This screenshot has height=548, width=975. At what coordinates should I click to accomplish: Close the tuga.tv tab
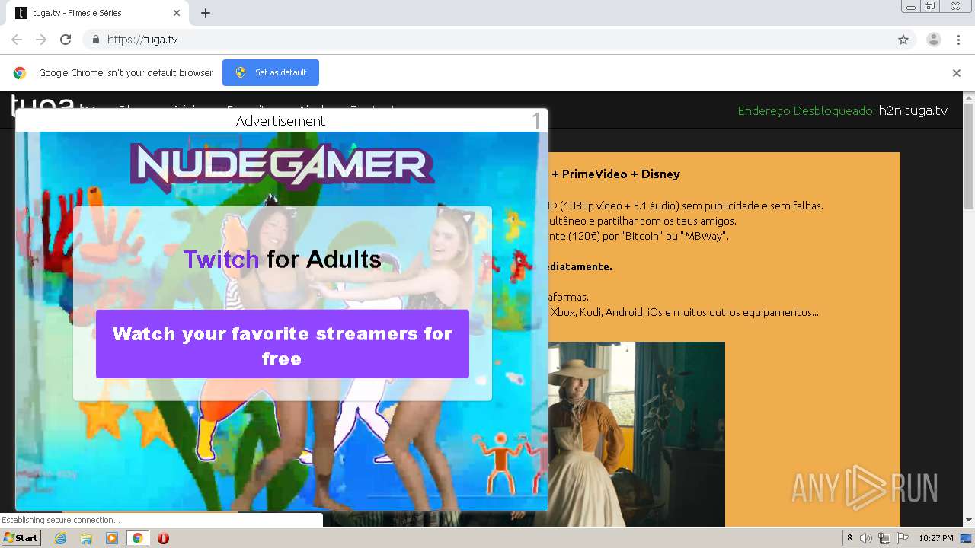177,13
